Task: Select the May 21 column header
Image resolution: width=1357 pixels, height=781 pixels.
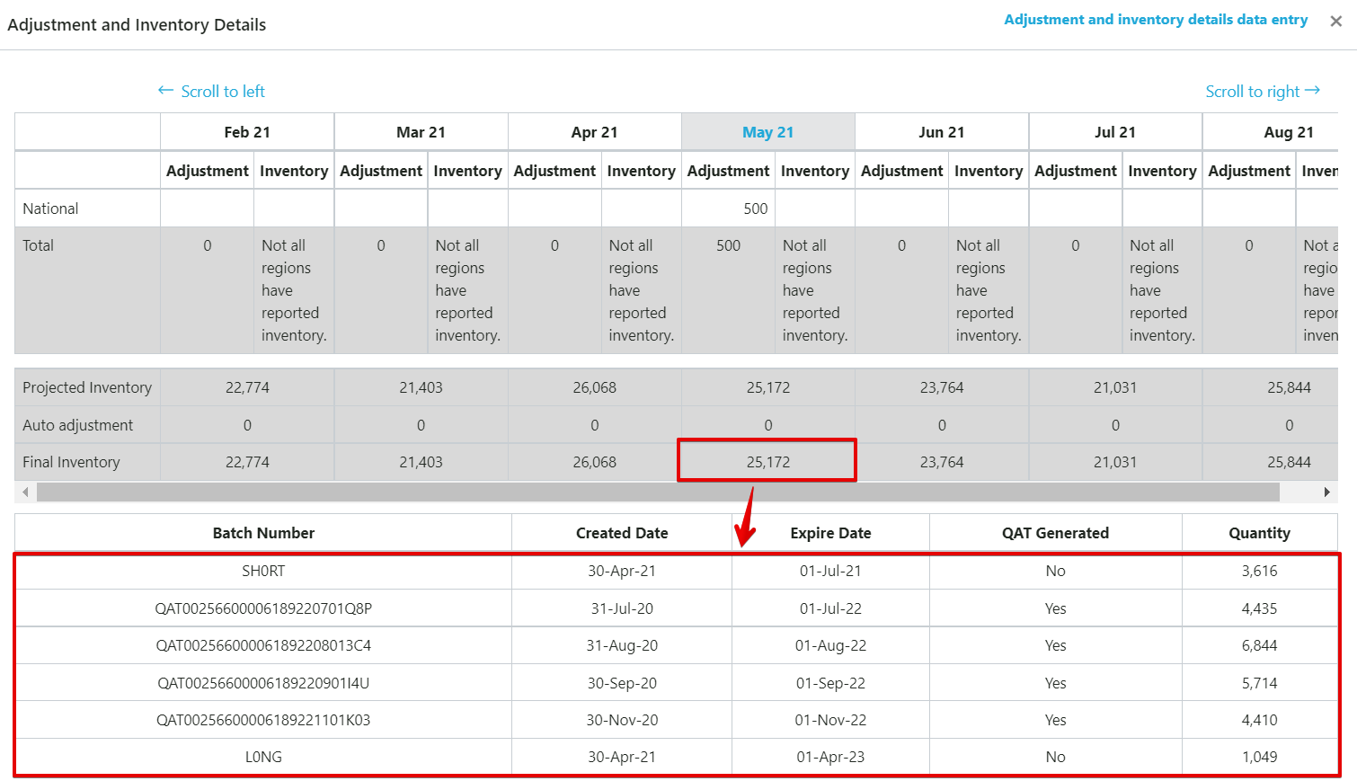Action: (768, 132)
